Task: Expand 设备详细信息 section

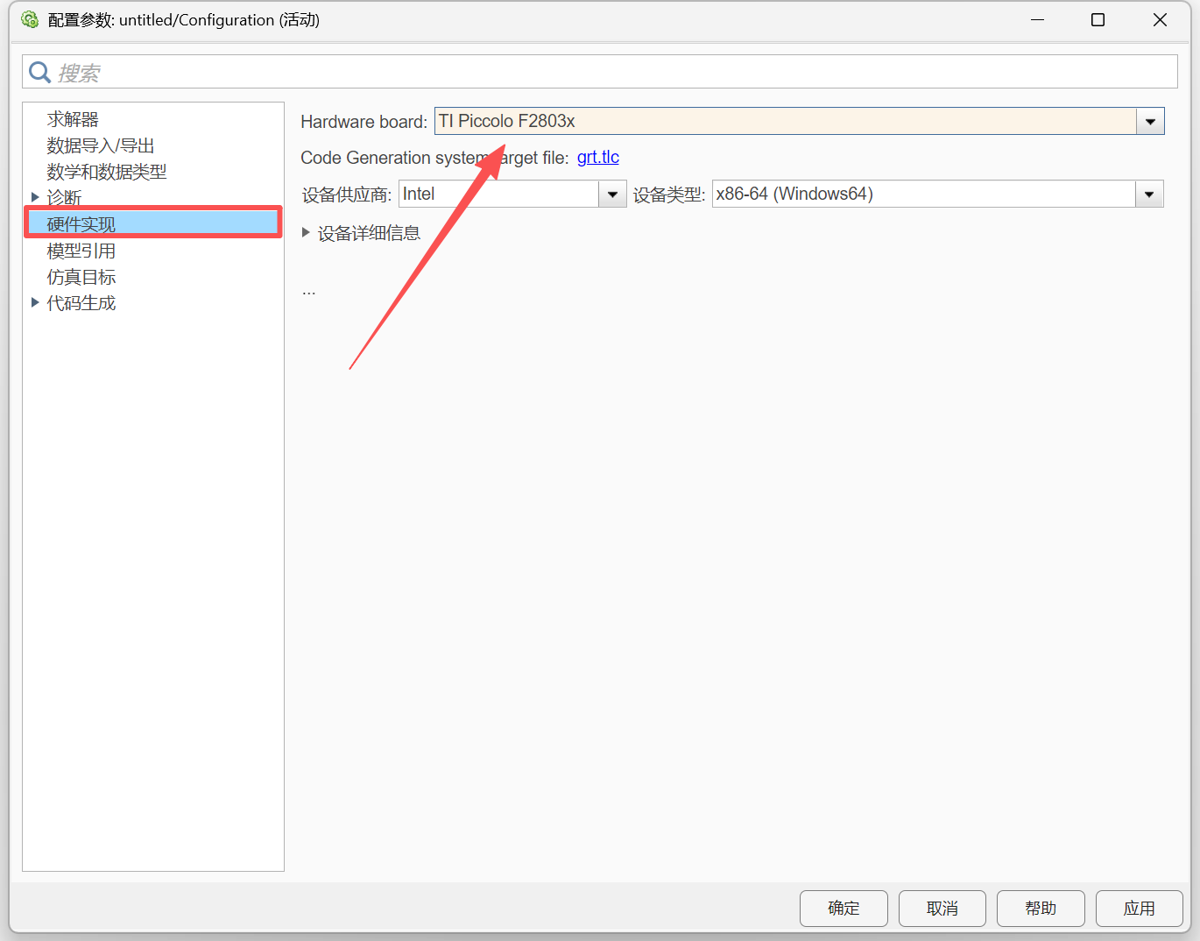Action: pyautogui.click(x=306, y=232)
